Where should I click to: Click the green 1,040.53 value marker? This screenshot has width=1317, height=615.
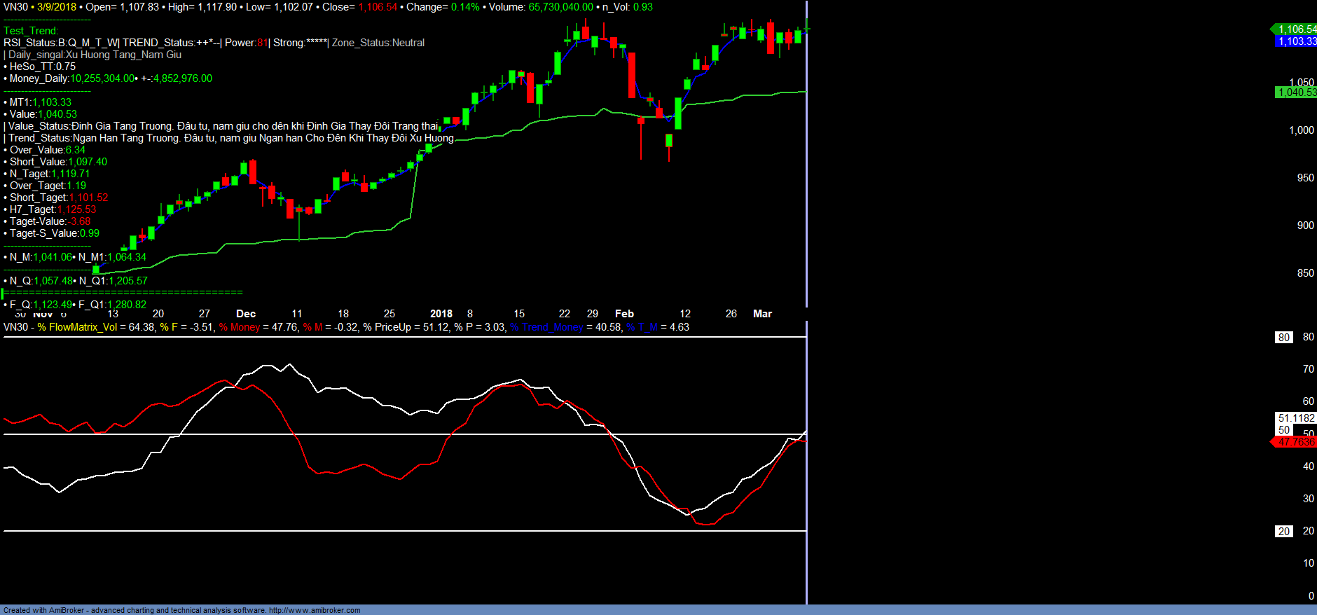pos(1296,92)
